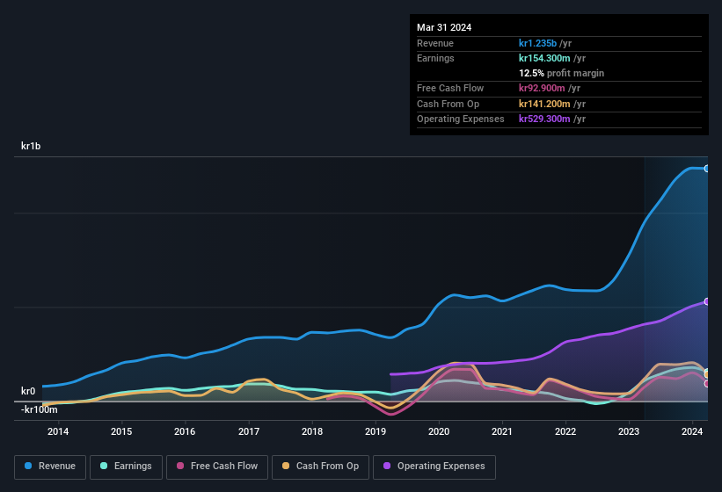Click the Revenue endpoint marker on chart
Viewport: 722px width, 492px height.
click(706, 168)
